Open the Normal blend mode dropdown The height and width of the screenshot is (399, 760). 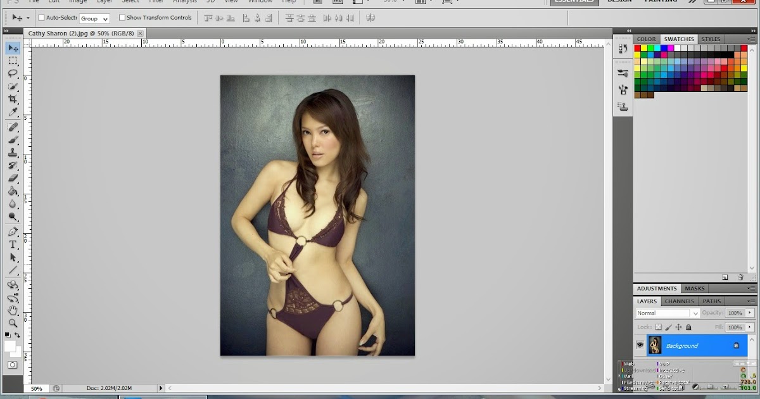click(668, 313)
